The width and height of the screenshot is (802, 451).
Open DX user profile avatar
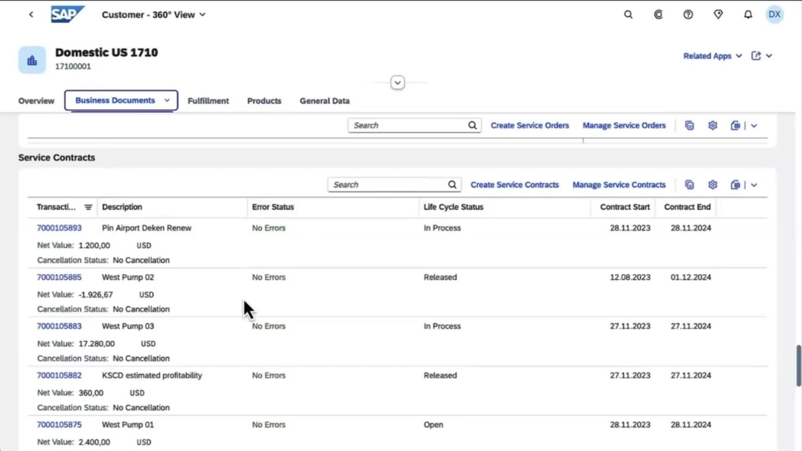click(x=775, y=15)
